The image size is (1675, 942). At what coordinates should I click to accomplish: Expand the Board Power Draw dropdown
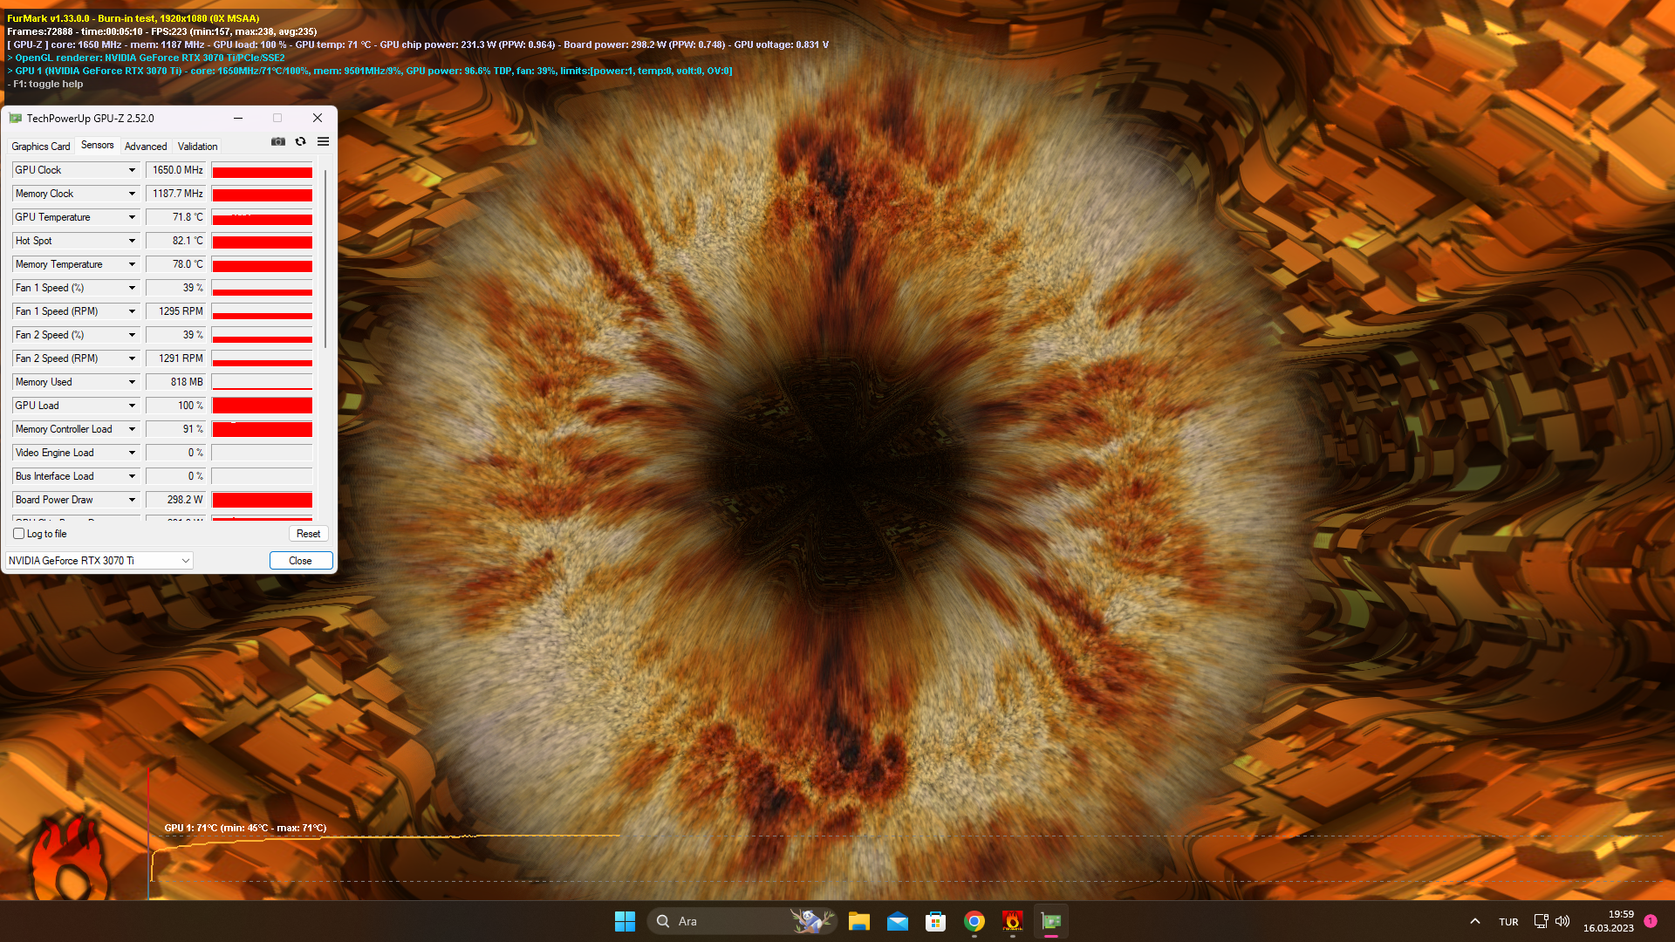click(x=133, y=500)
